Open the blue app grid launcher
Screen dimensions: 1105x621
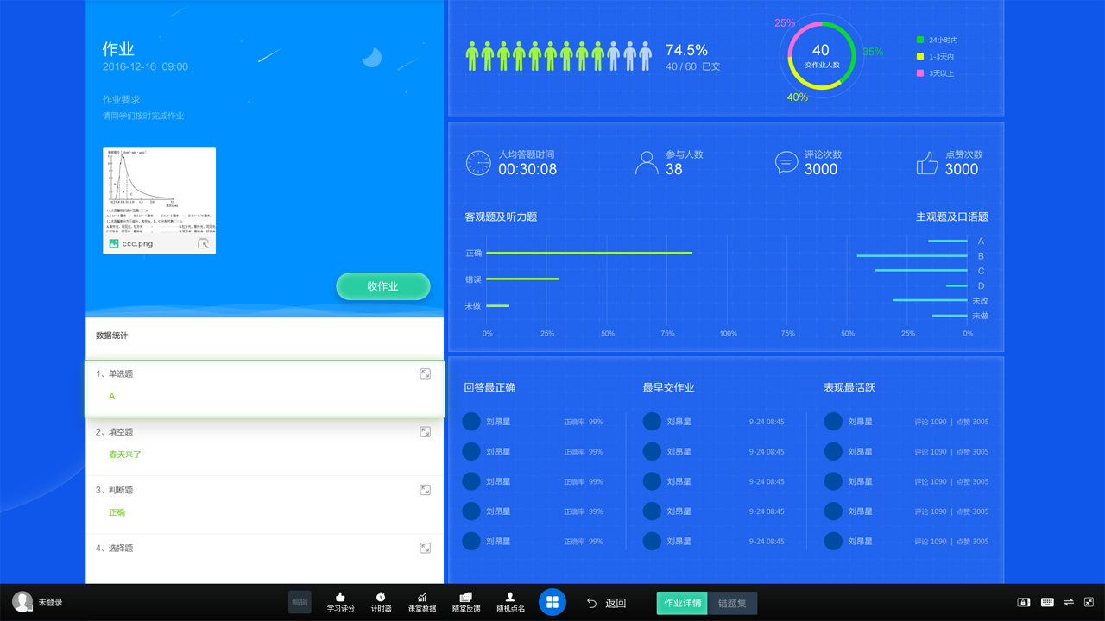tap(552, 602)
